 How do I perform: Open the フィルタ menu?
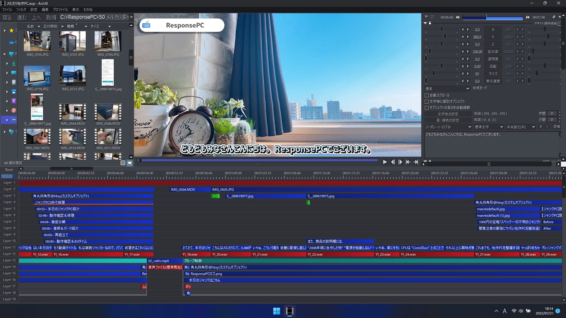(x=21, y=9)
